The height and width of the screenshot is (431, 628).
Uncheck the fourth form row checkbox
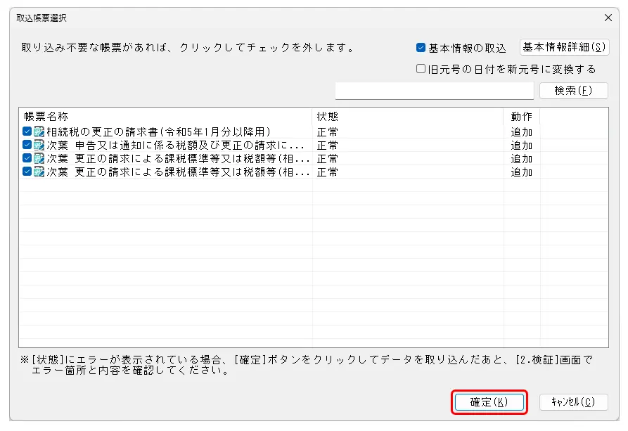click(27, 172)
